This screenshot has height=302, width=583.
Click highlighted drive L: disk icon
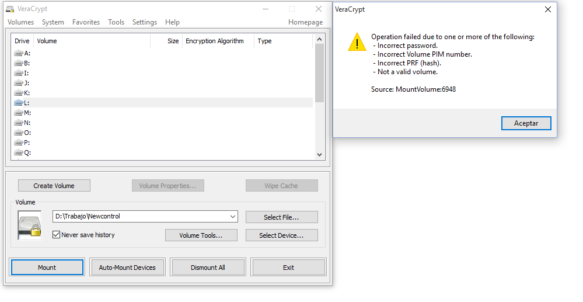(x=19, y=103)
